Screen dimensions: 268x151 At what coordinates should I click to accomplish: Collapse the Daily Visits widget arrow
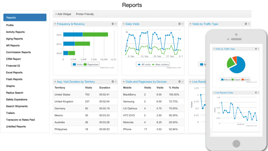pyautogui.click(x=124, y=24)
